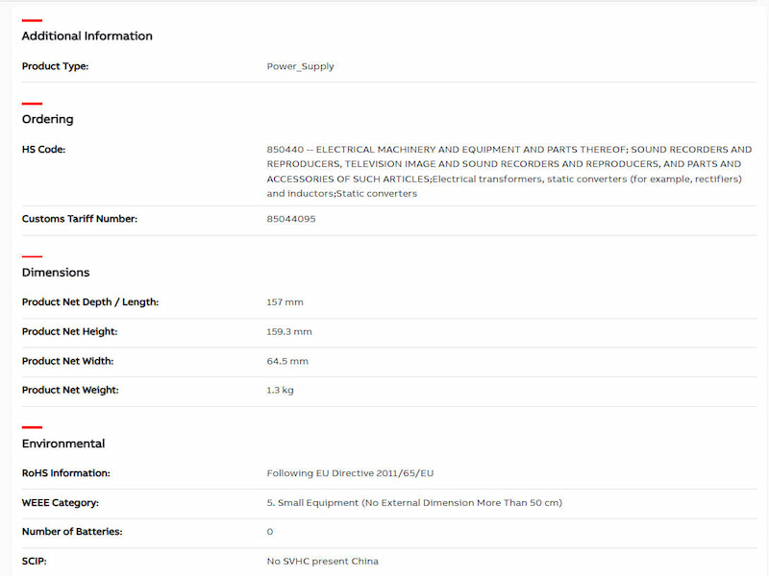The width and height of the screenshot is (769, 576).
Task: Click the HS Code label
Action: click(x=43, y=150)
